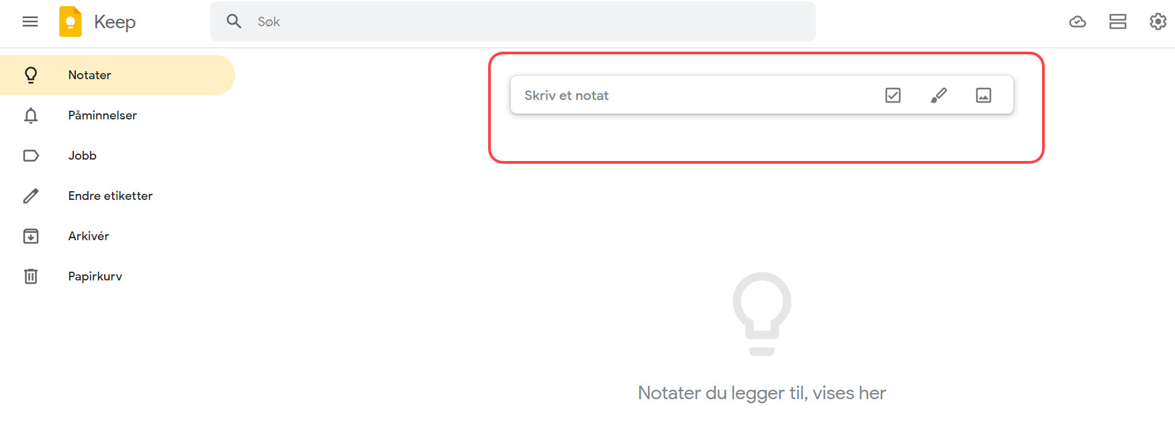This screenshot has height=426, width=1175.
Task: Click the yellow Keep logo
Action: click(70, 21)
